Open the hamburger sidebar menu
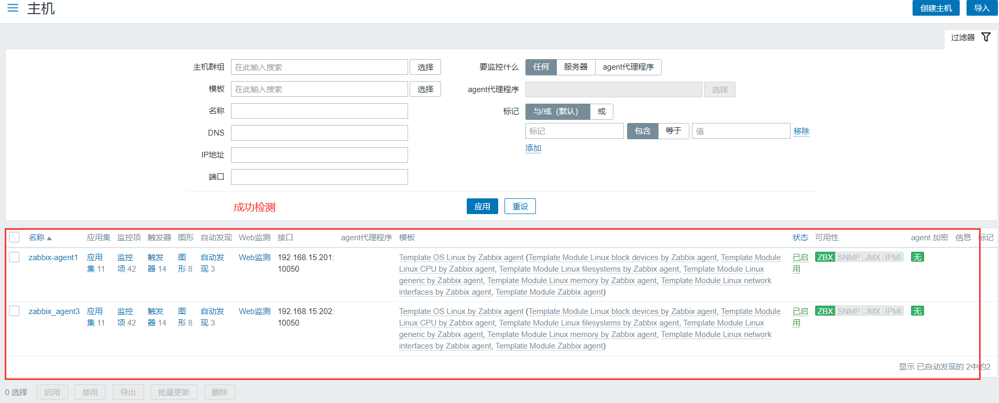 [13, 8]
